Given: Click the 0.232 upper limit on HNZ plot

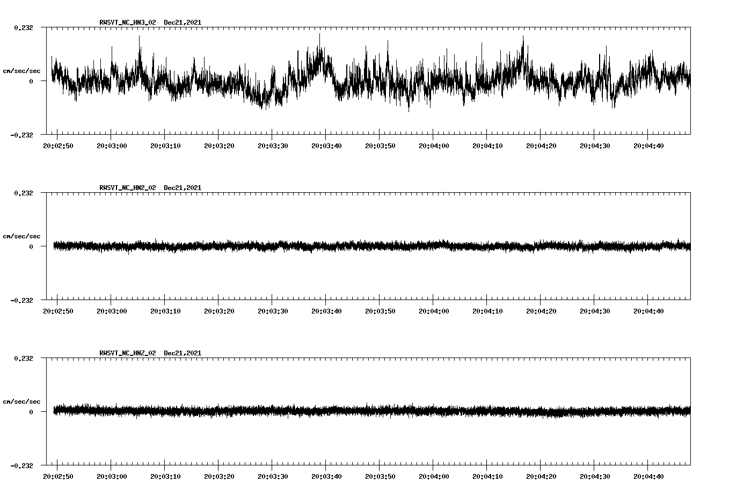Looking at the screenshot, I should 23,358.
